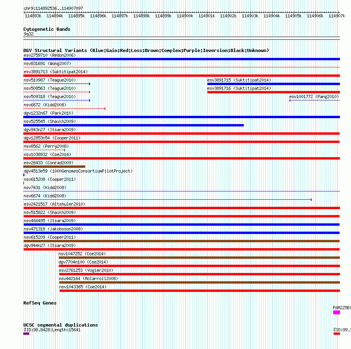Viewport: 351px width, 349px height.
Task: Select nsv509318 (Teague2010) label
Action: (x=50, y=97)
